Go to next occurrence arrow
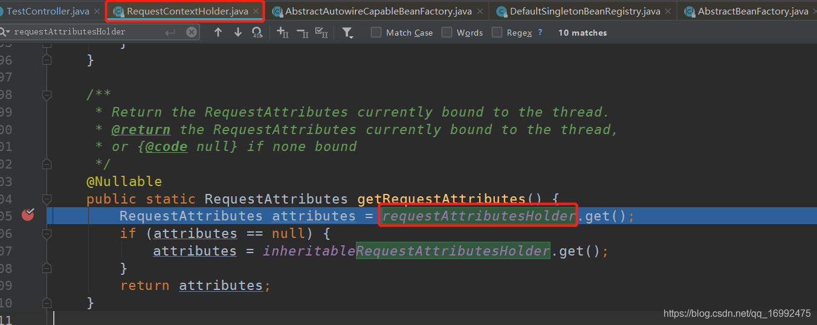 (x=237, y=32)
